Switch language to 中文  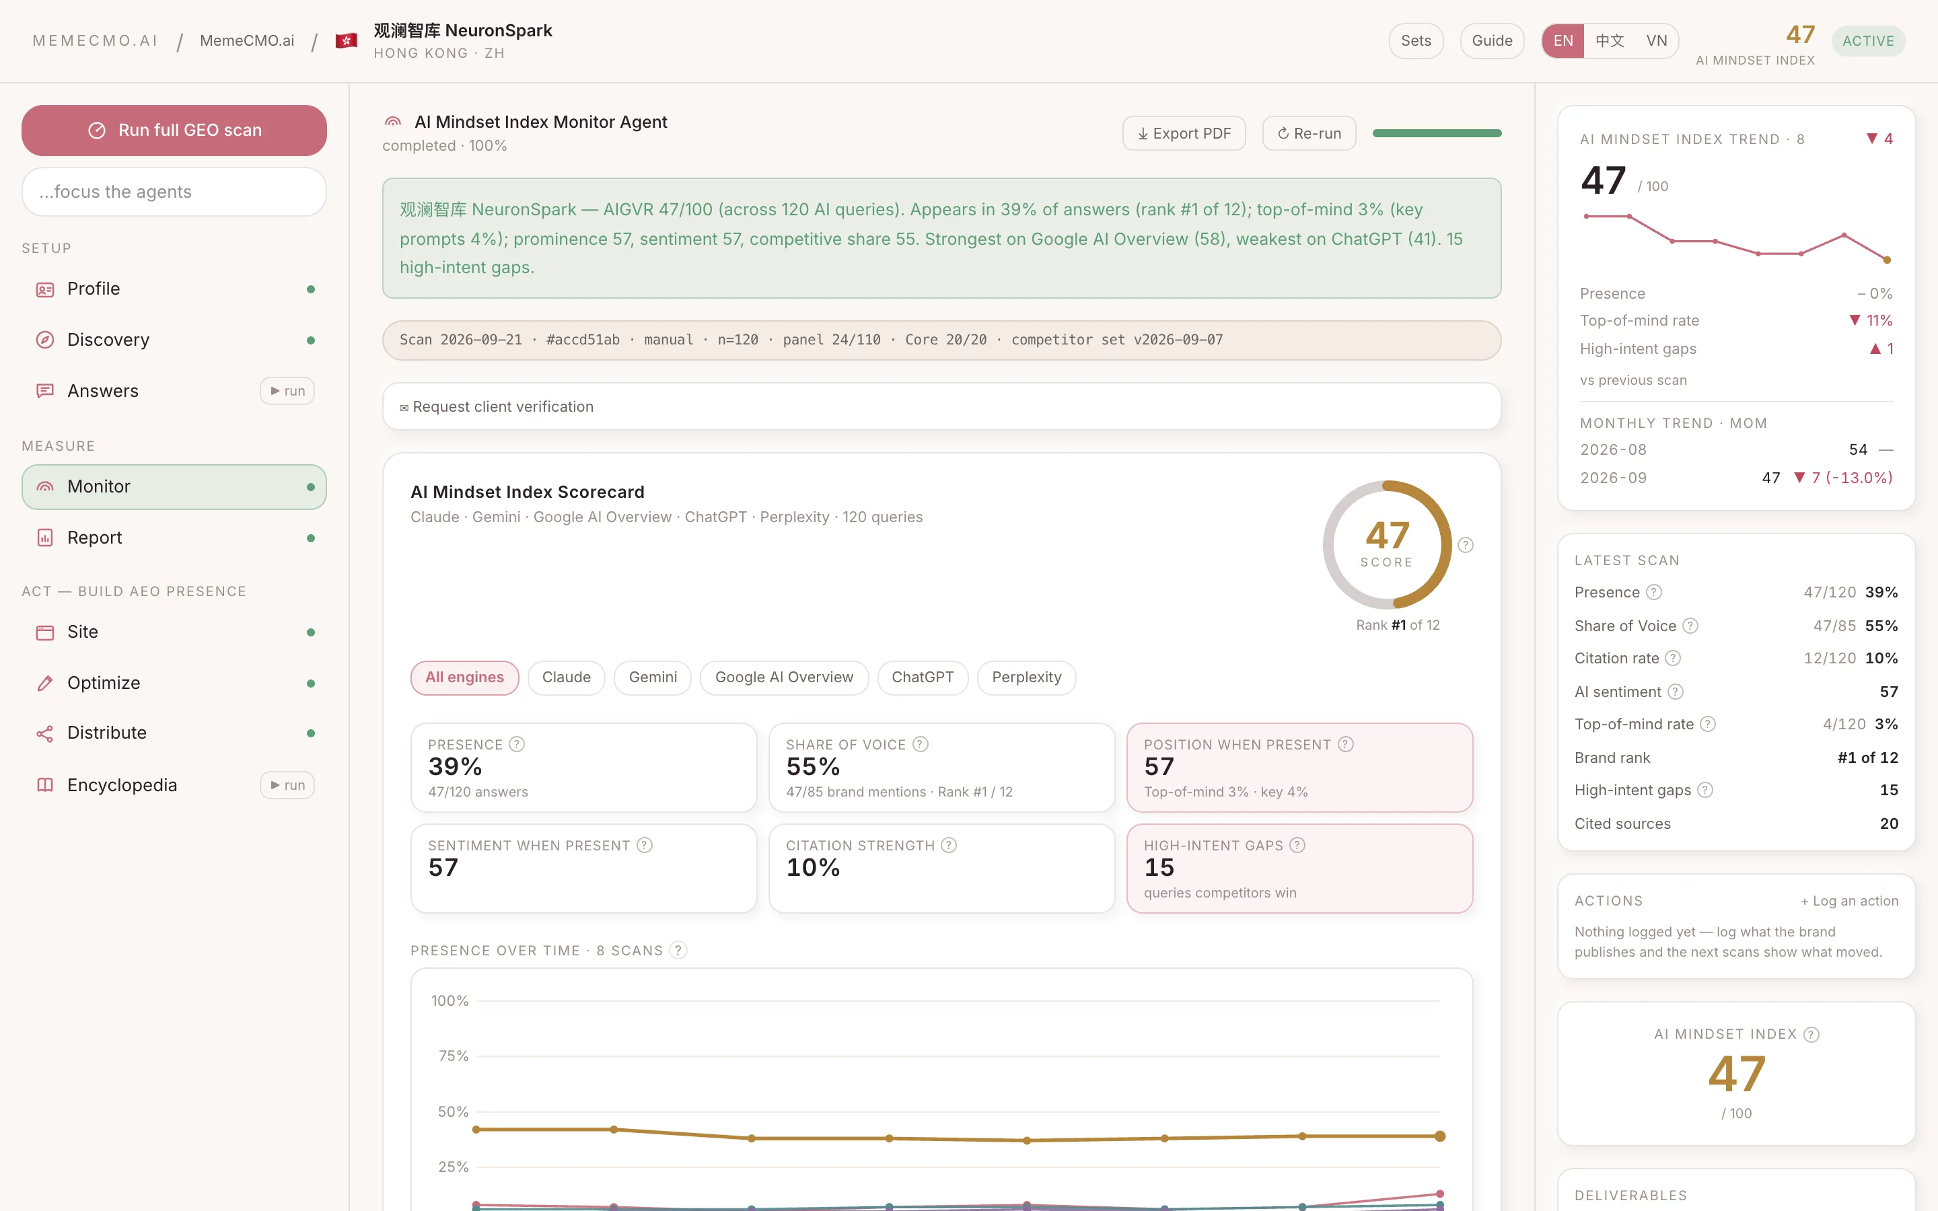coord(1610,41)
